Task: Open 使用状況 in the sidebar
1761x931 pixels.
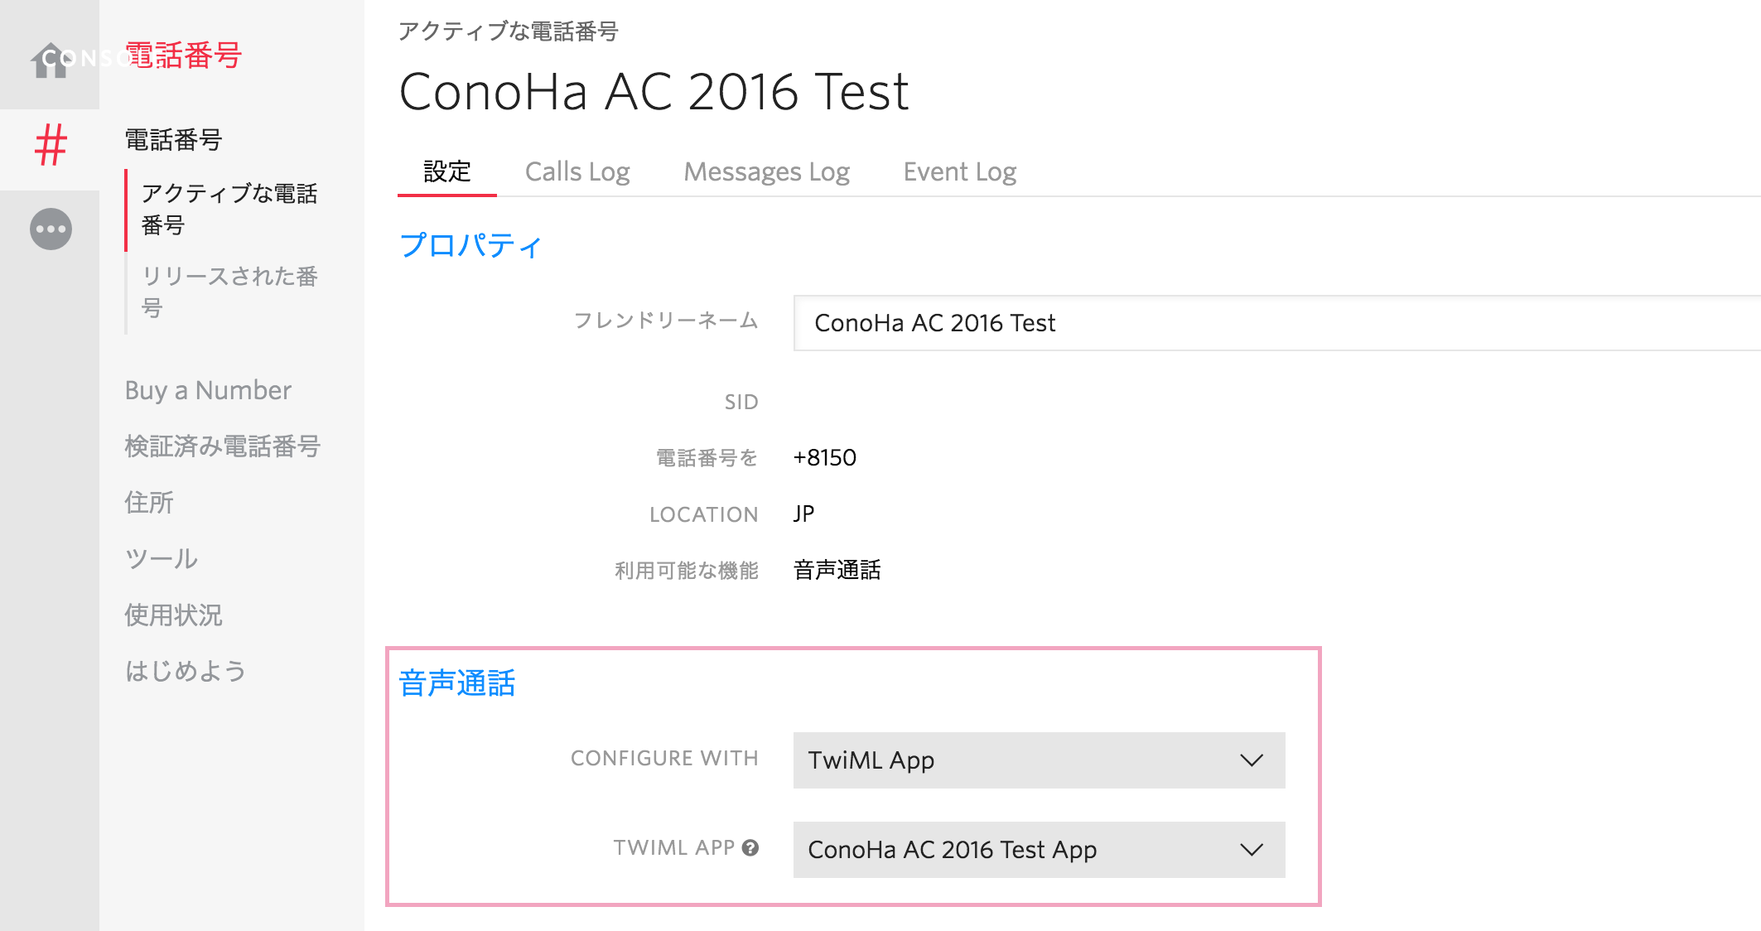Action: coord(171,614)
